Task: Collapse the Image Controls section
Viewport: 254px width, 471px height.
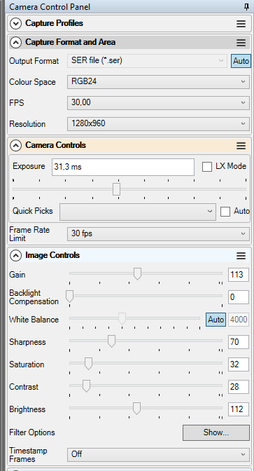Action: [x=15, y=255]
